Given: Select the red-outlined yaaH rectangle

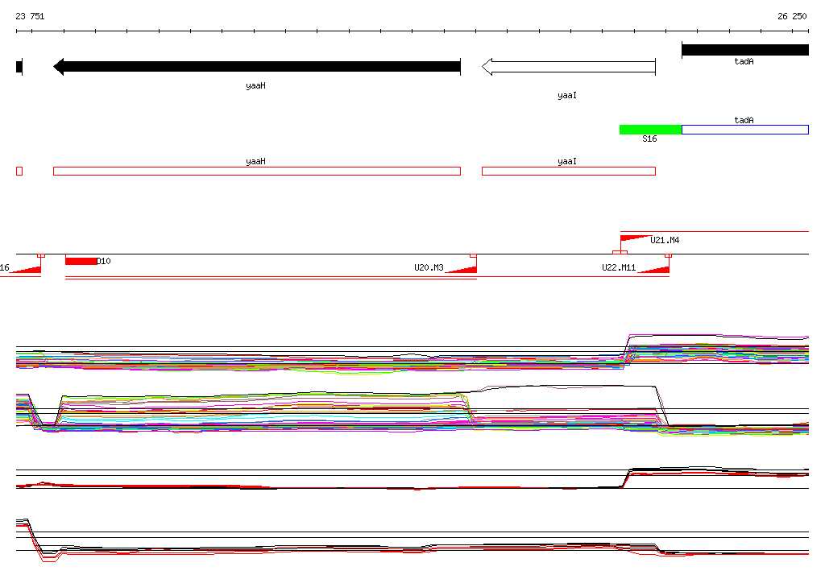Looking at the screenshot, I should point(257,171).
